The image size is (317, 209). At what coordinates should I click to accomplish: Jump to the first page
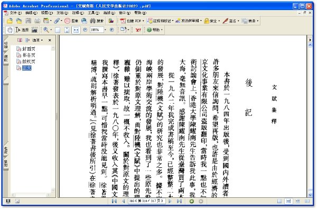coord(114,201)
